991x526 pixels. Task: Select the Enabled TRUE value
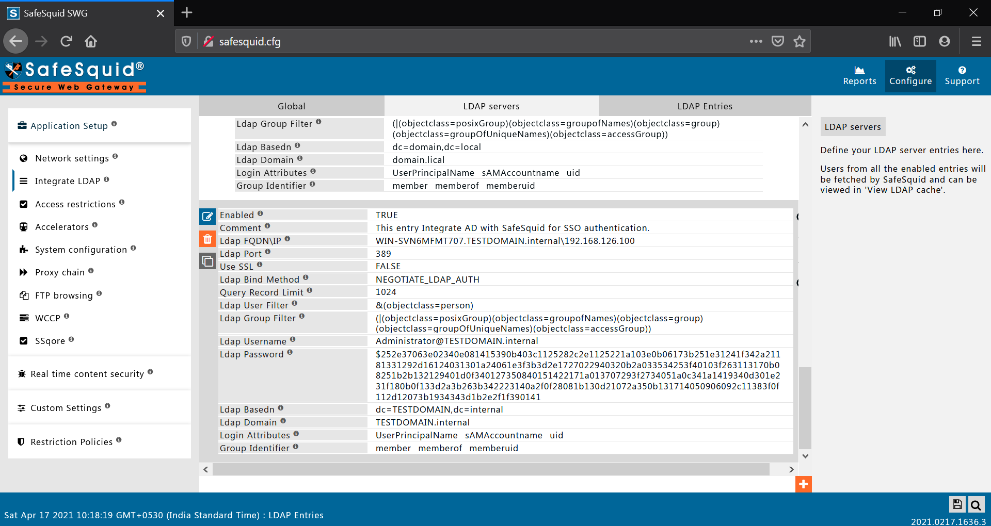(387, 215)
